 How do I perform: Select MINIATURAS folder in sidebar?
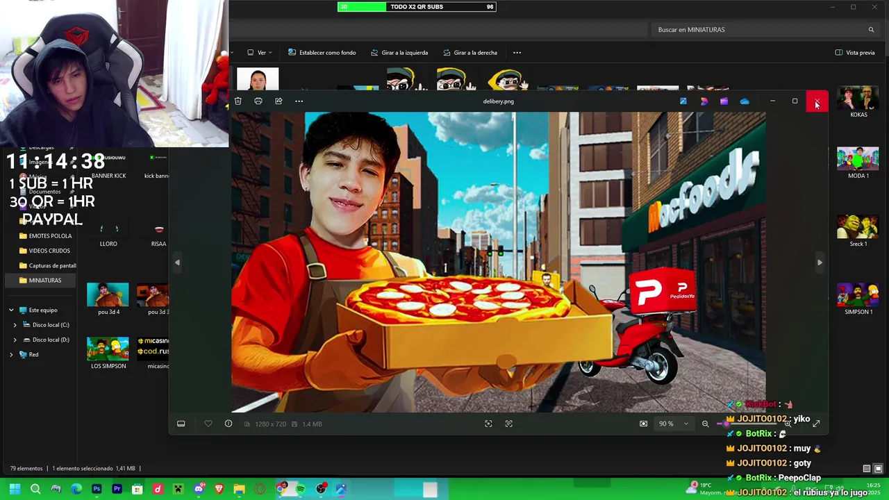(x=40, y=281)
